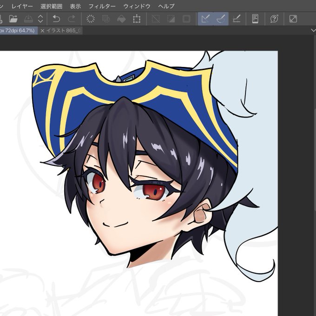Open the ウィンドウ menu

point(137,6)
